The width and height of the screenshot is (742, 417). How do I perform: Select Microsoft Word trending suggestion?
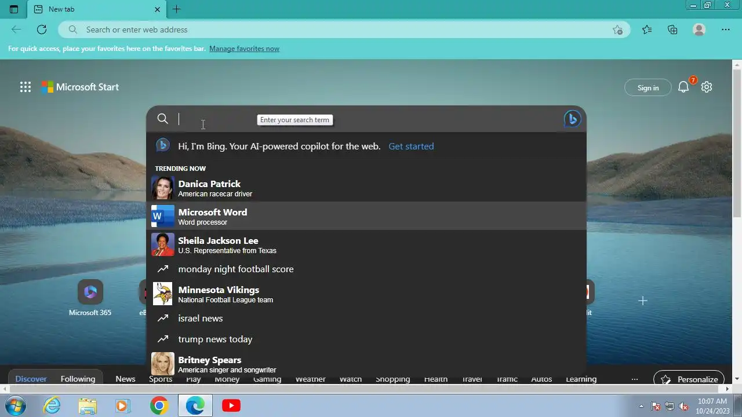click(366, 217)
